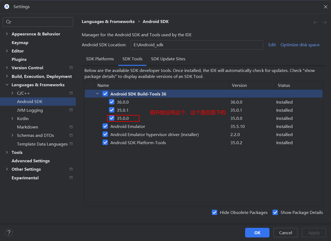Uncheck Android SDK Build-Tools 36 checkbox

coord(105,94)
